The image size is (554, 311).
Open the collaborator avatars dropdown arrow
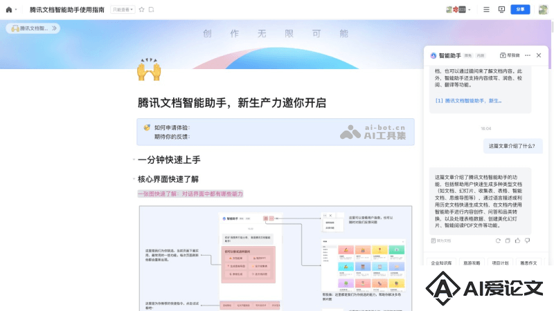click(x=470, y=10)
